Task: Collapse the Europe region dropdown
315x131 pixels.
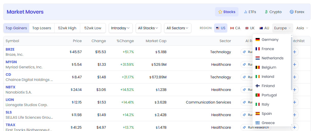Action: point(282,28)
